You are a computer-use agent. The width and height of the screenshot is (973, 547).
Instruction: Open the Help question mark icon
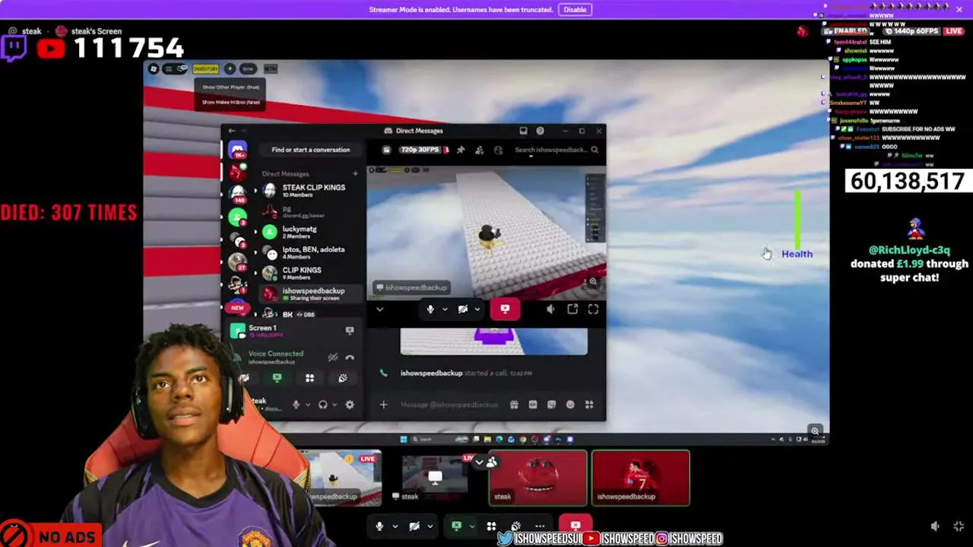pos(540,131)
